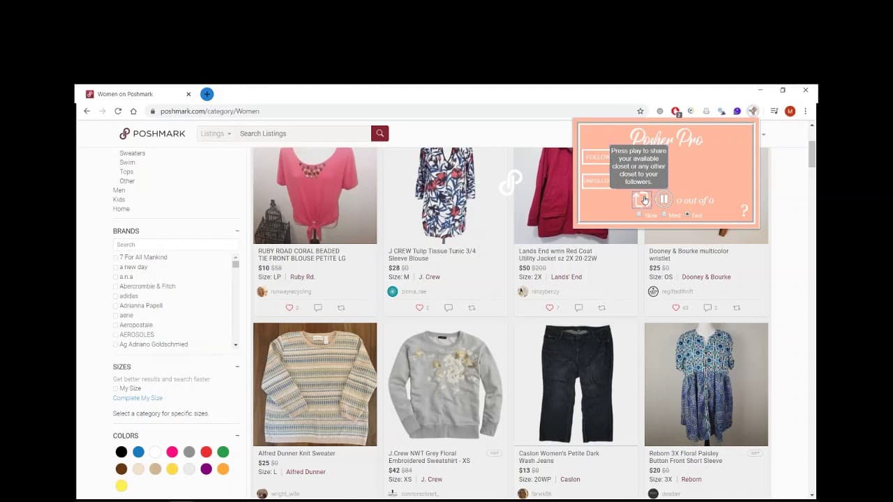Click the Posher Pro share play button
Image resolution: width=893 pixels, height=502 pixels.
(x=641, y=199)
